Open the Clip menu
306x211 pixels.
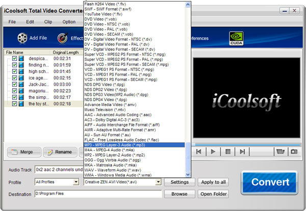(x=48, y=22)
